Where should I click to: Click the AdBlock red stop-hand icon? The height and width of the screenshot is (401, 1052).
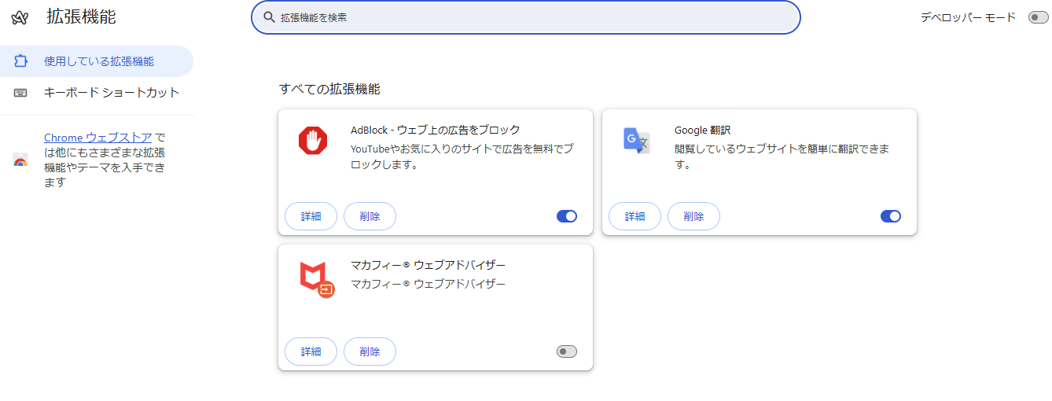coord(312,141)
